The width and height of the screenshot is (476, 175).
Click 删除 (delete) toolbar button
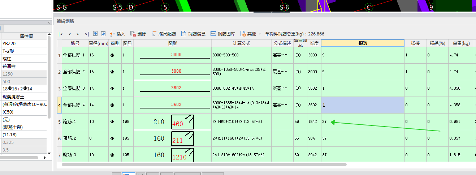[x=138, y=34]
